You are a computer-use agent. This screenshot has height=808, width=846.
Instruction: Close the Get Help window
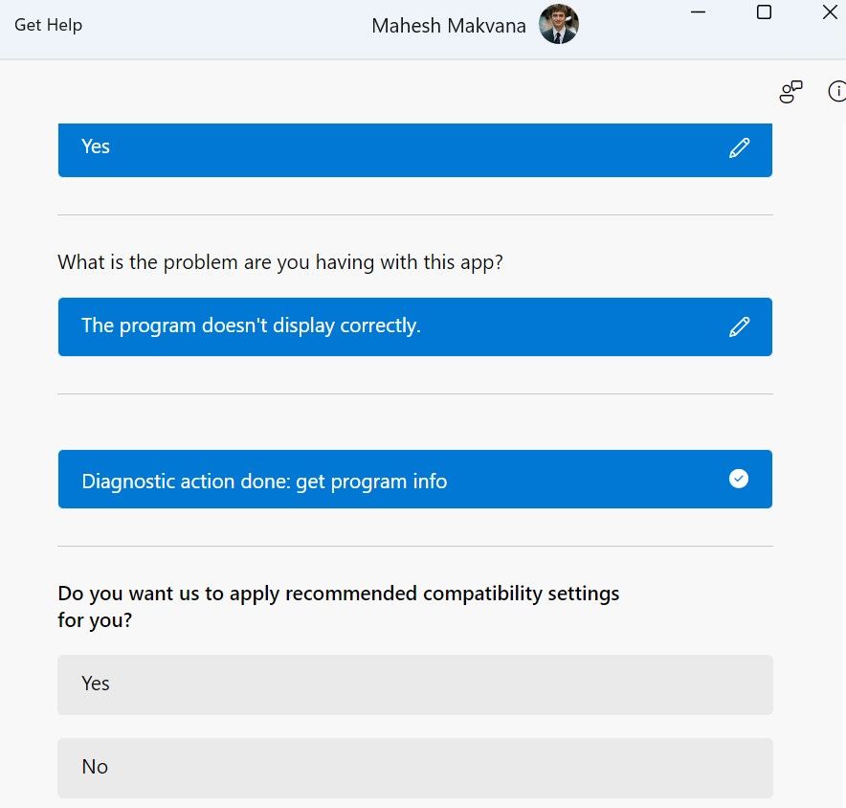point(829,12)
